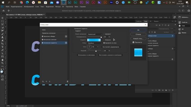
Task: Switch to the Channels panel tab
Action: 156,21
